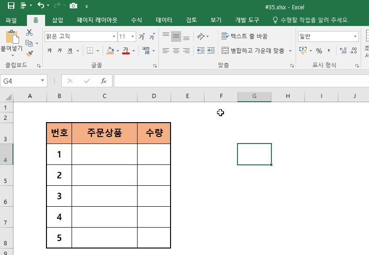Toggle 텍스트 줄 바꿈 wrap text

point(244,36)
